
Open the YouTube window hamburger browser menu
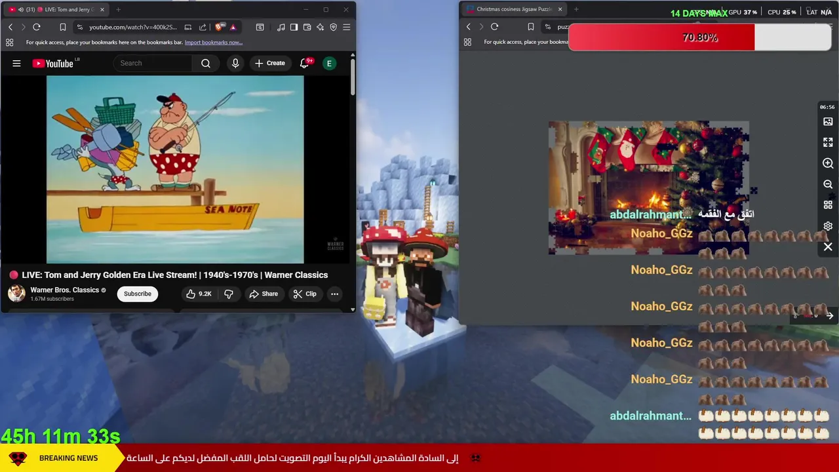click(347, 27)
